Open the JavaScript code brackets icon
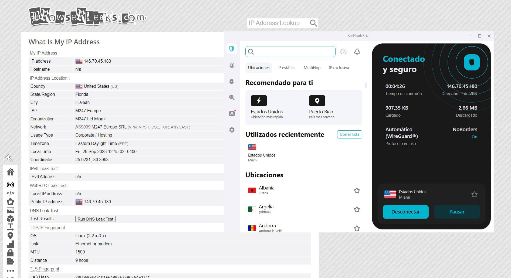The height and width of the screenshot is (278, 511). 10,193
